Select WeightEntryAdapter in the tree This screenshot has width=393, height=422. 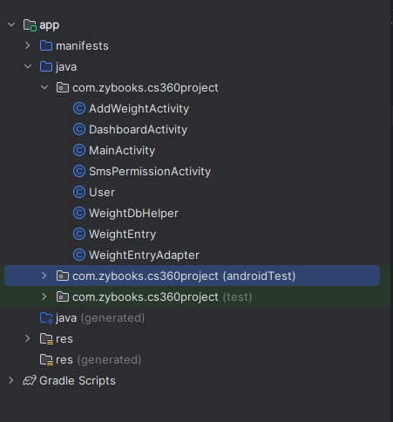[x=144, y=255]
